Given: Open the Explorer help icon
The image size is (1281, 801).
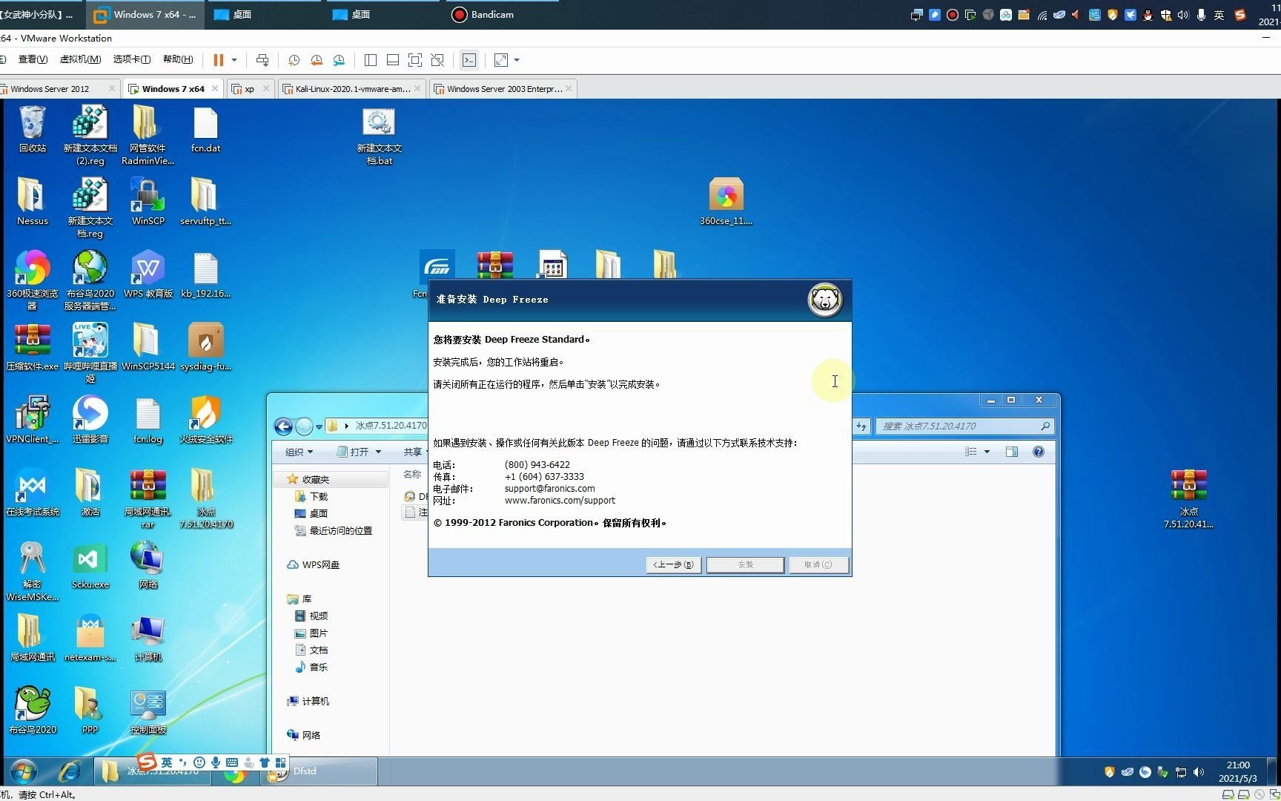Looking at the screenshot, I should 1039,452.
